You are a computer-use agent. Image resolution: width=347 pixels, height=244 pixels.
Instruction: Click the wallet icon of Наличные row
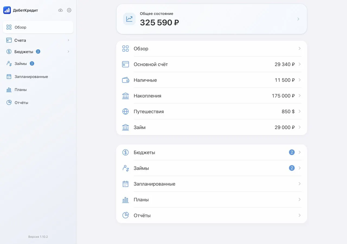click(126, 80)
